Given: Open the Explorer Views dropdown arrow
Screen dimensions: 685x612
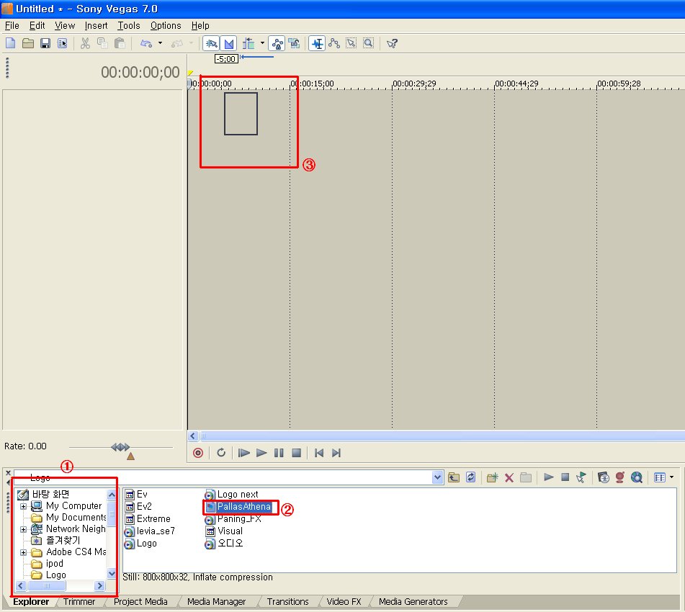Looking at the screenshot, I should click(x=671, y=477).
